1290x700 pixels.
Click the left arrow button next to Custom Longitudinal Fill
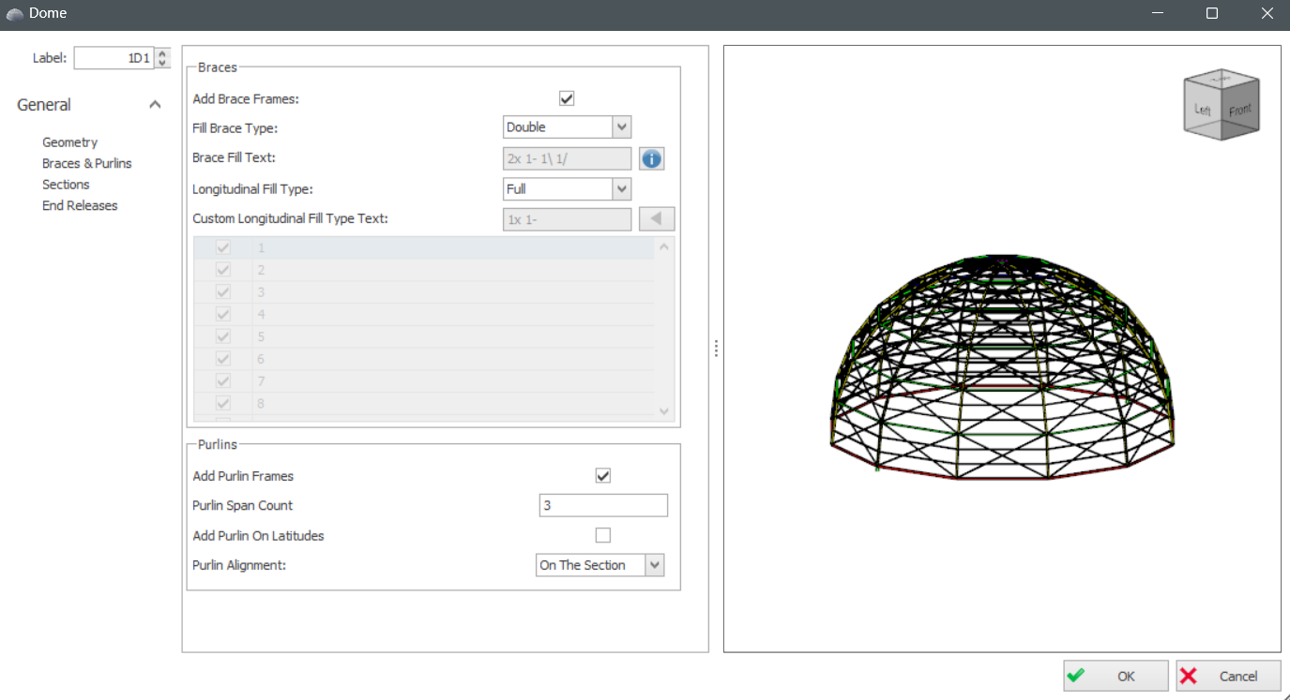(657, 219)
